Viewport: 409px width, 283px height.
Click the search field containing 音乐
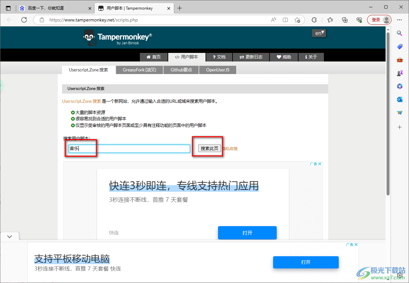[x=129, y=148]
